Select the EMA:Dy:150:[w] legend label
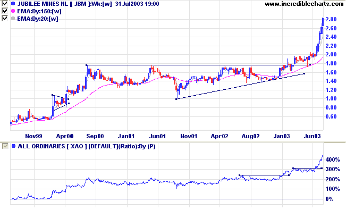346x210 pixels. pyautogui.click(x=39, y=11)
